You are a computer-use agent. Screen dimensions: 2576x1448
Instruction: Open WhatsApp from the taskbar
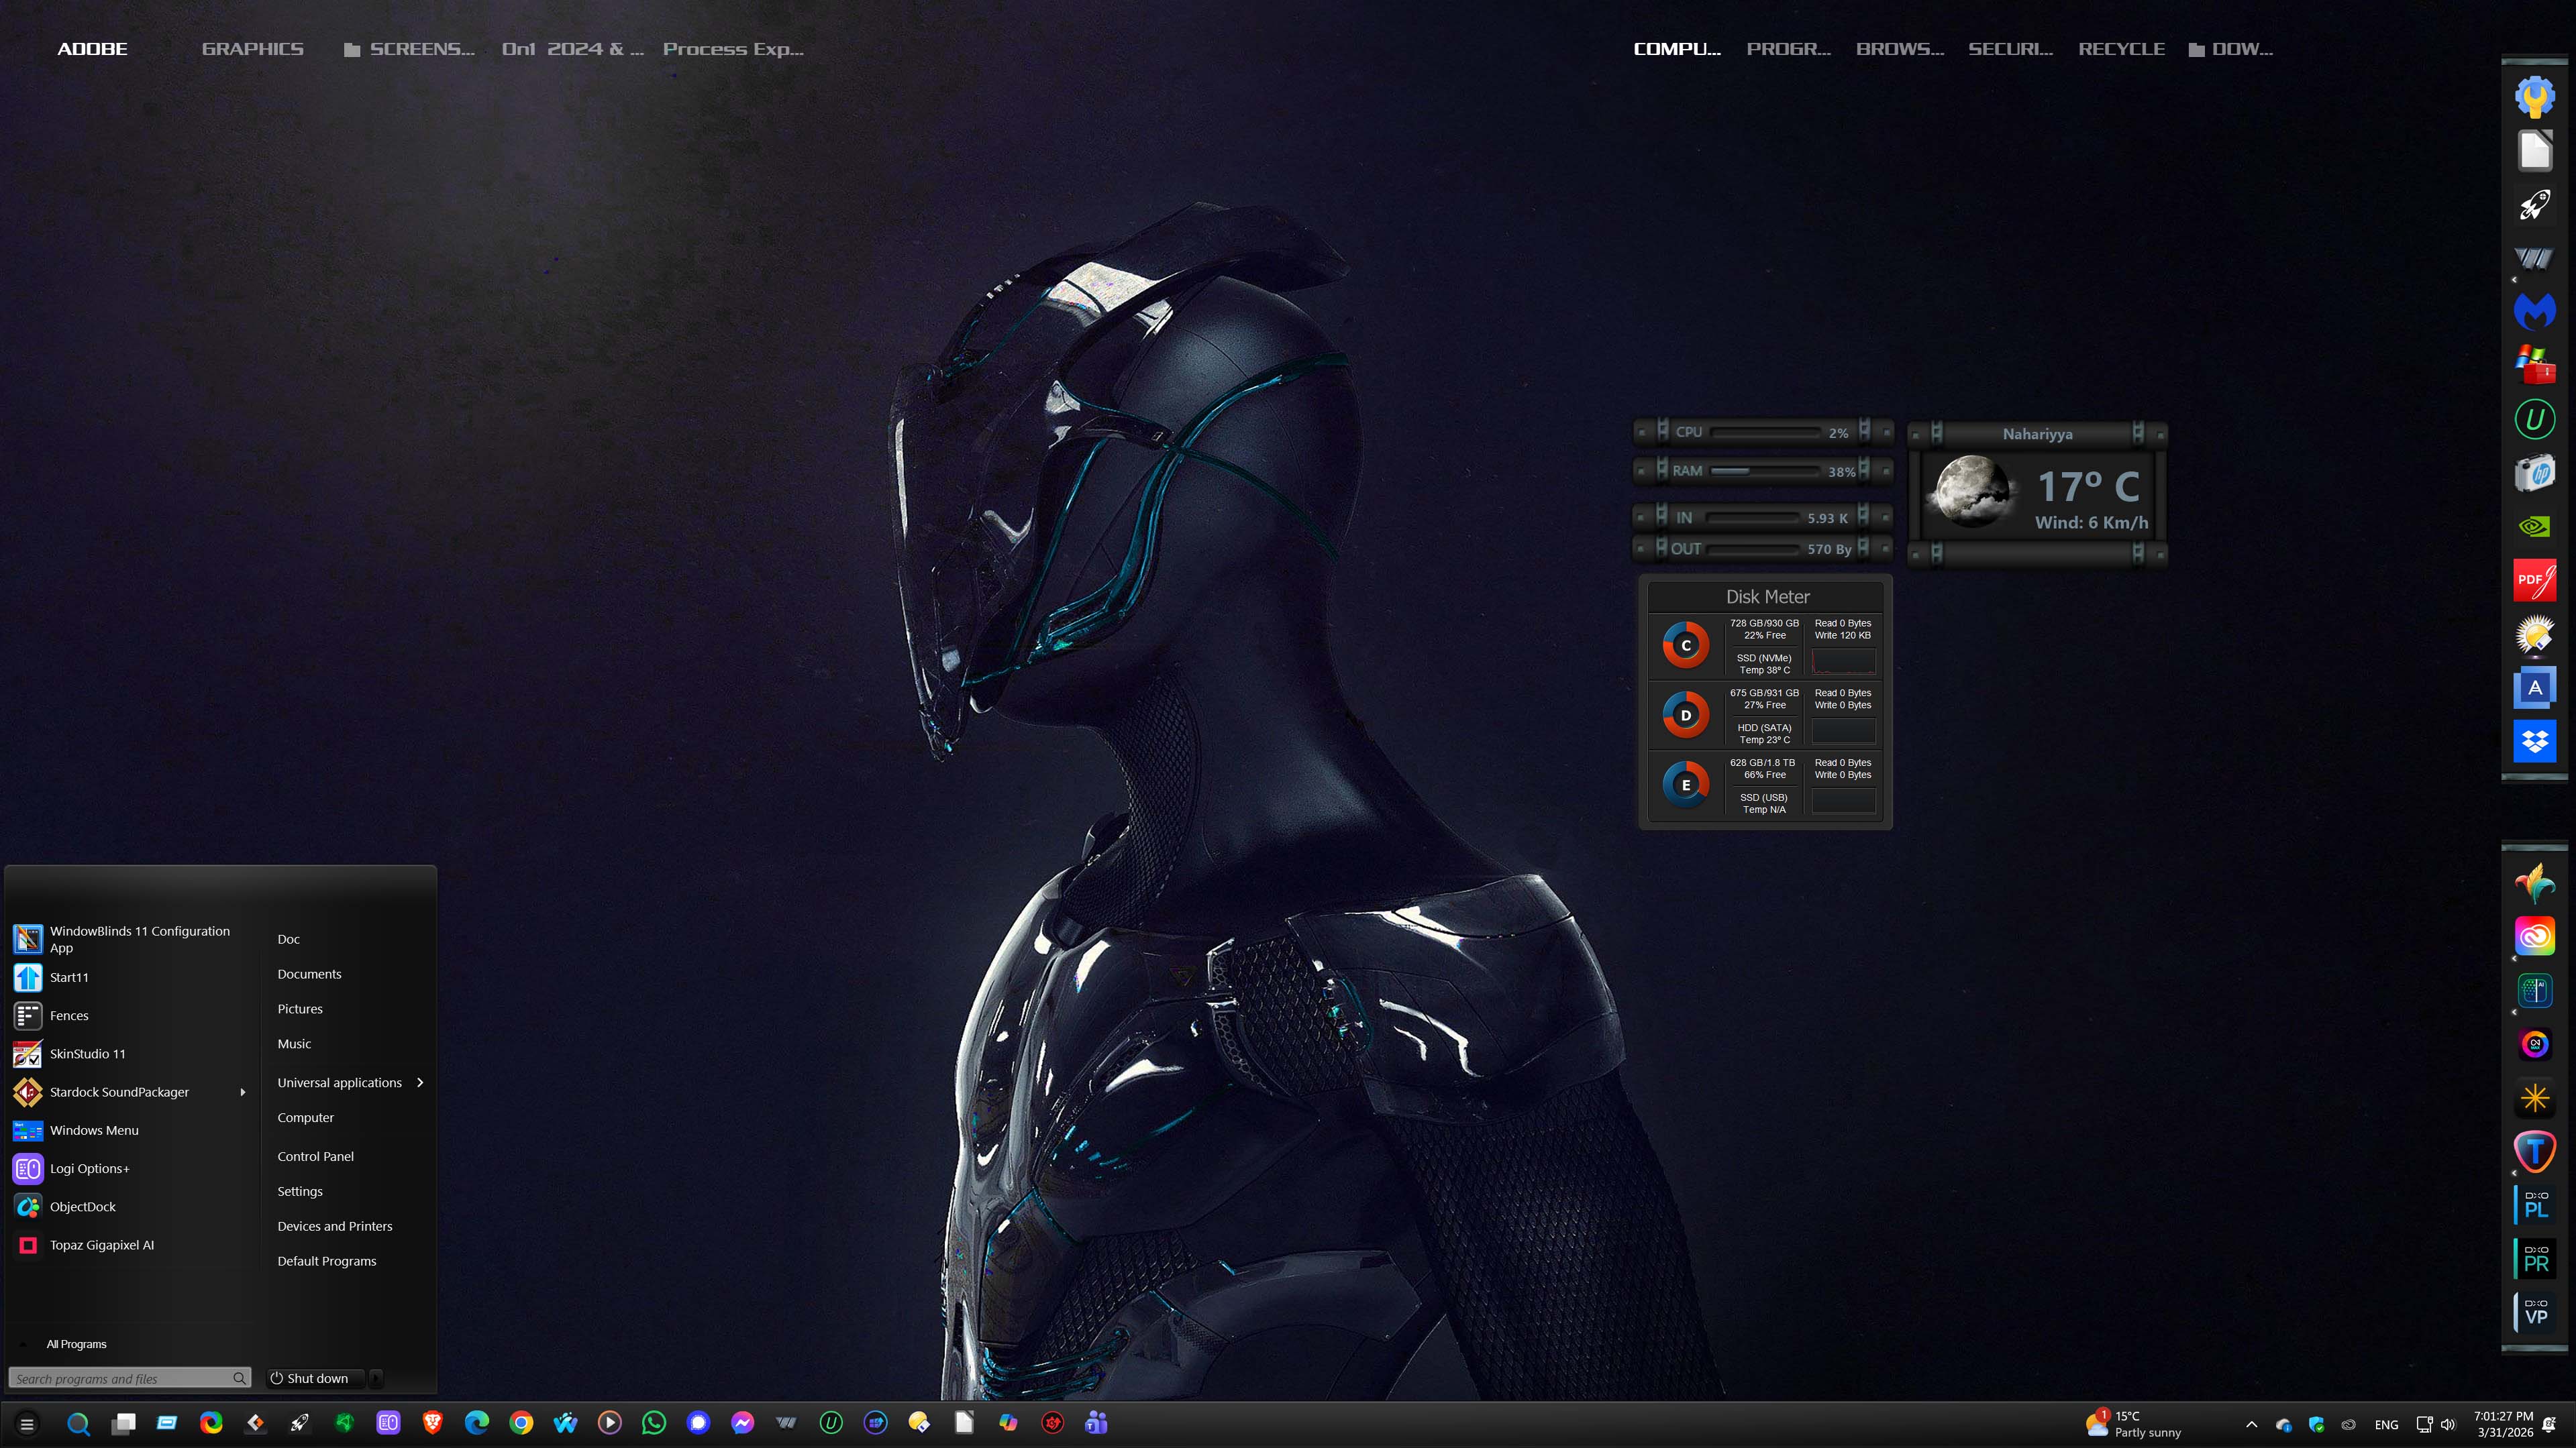click(x=654, y=1423)
